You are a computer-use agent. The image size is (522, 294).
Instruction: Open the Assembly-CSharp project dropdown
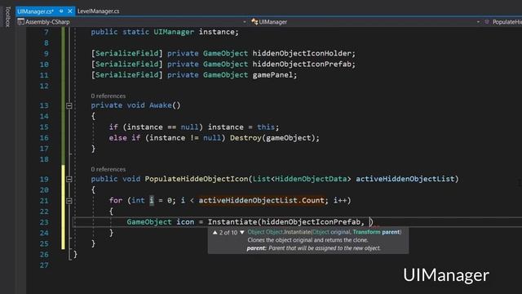click(245, 22)
